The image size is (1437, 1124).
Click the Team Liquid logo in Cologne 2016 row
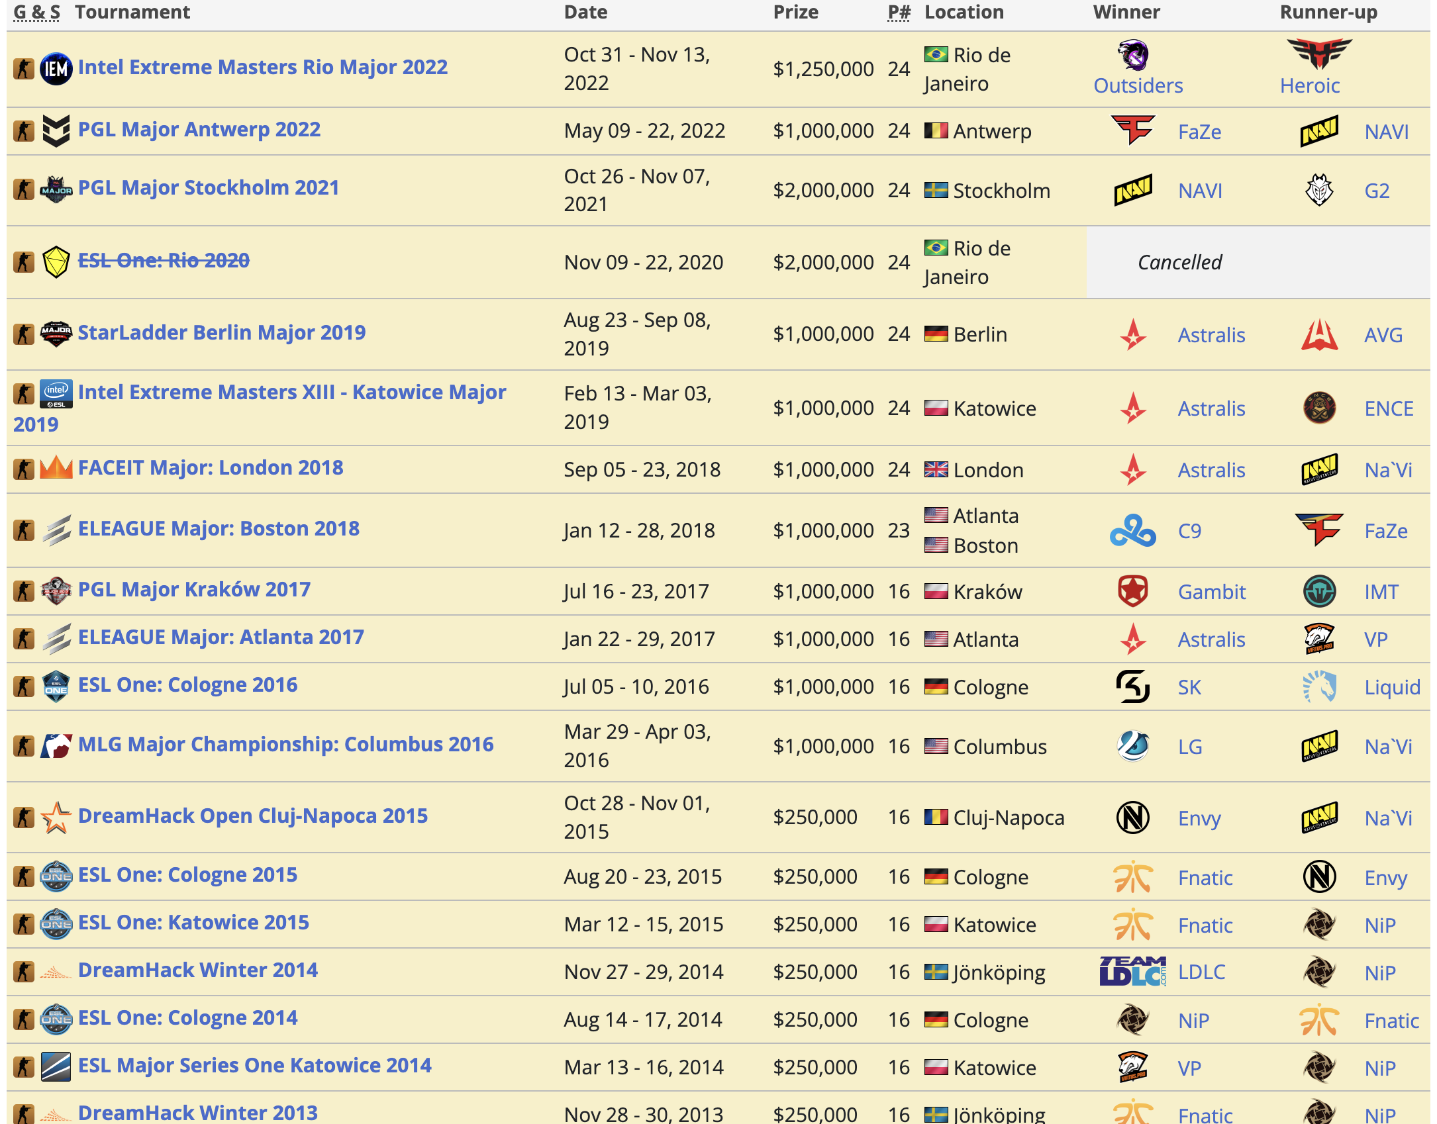pos(1319,686)
